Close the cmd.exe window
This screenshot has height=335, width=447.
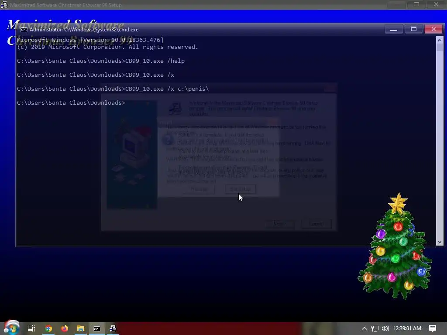click(x=433, y=29)
